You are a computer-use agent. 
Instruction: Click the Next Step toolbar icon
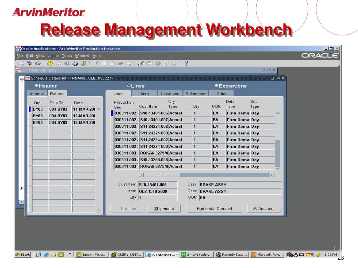coord(59,63)
